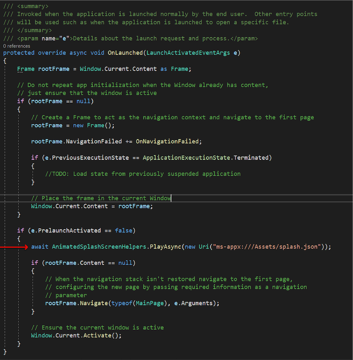The image size is (353, 360).
Task: Click the splash.json URI string
Action: pyautogui.click(x=267, y=247)
